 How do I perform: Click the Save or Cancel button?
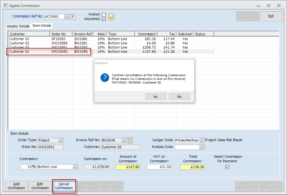[247, 16]
